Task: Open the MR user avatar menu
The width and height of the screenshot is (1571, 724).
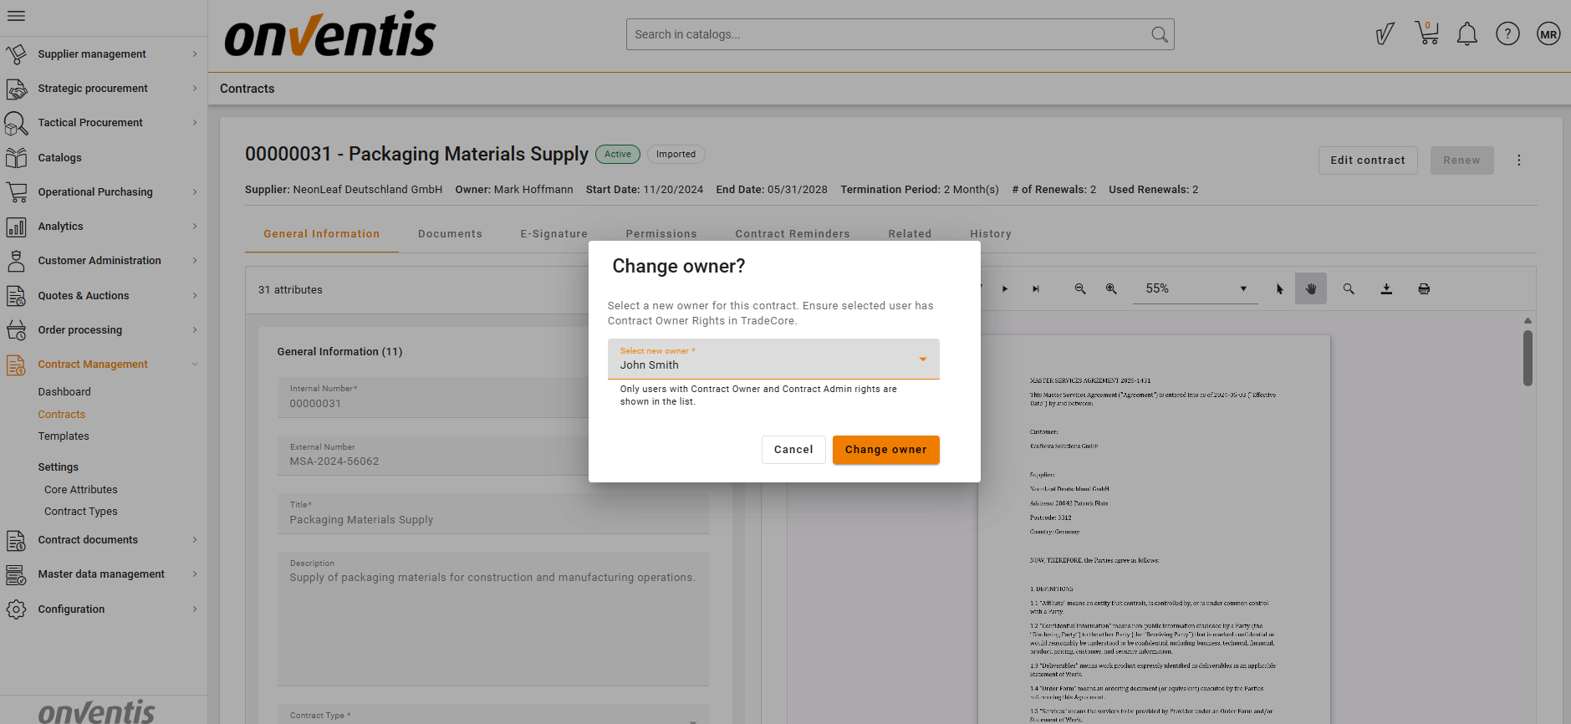Action: 1548,34
